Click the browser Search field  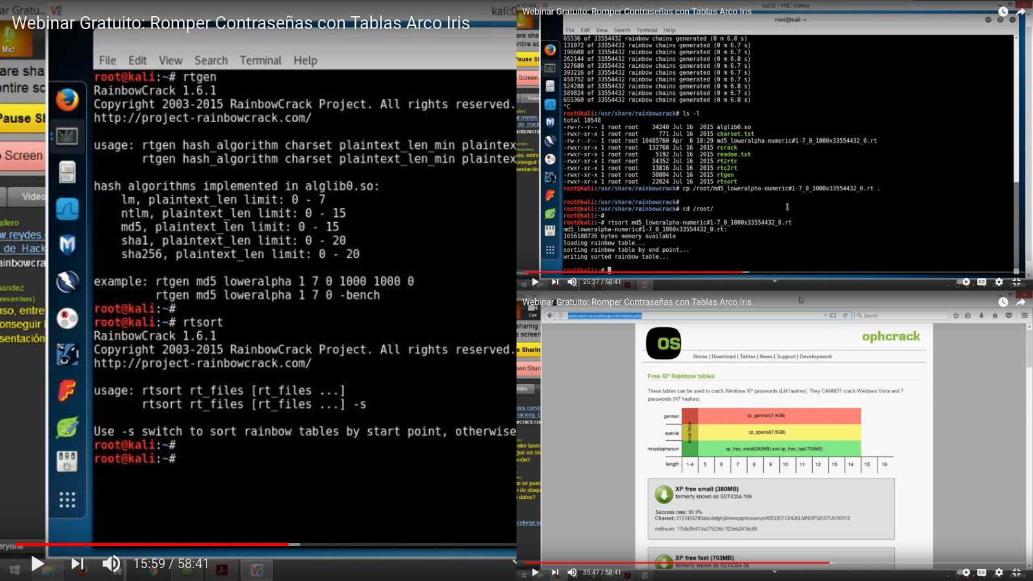coord(901,316)
